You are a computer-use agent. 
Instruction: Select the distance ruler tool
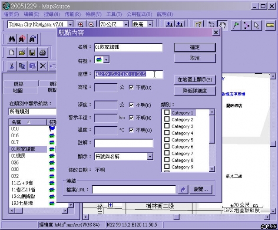(270, 25)
